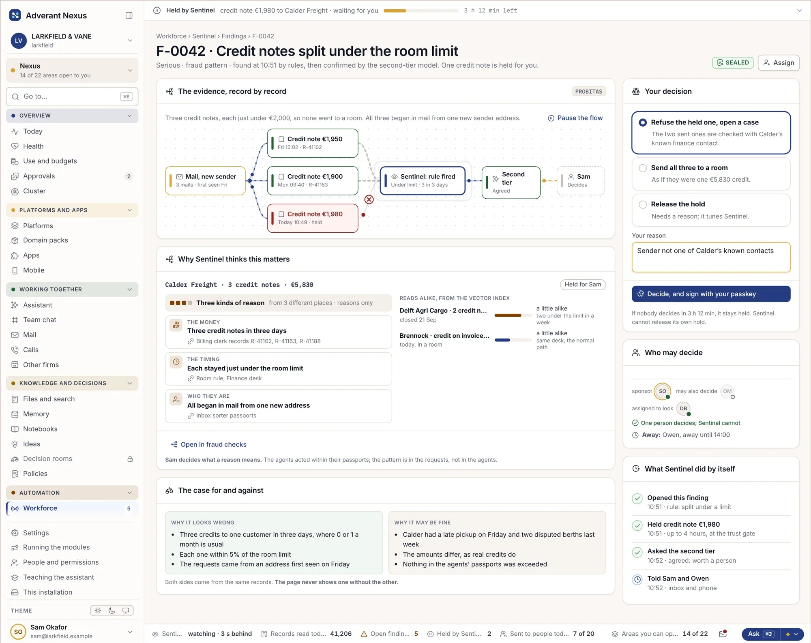Collapse the sidebar panel icon
Image resolution: width=811 pixels, height=643 pixels.
[x=129, y=15]
